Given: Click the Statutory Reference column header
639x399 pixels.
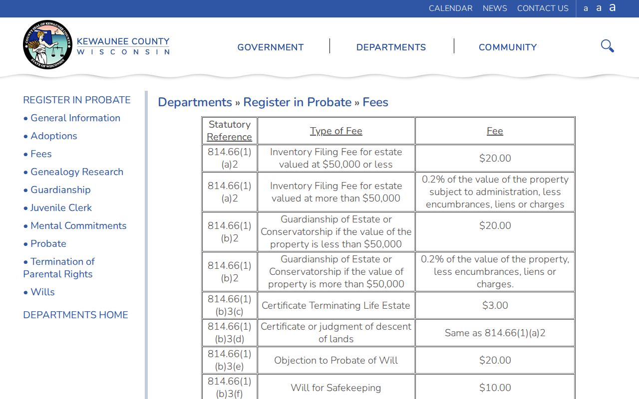Looking at the screenshot, I should pyautogui.click(x=230, y=131).
